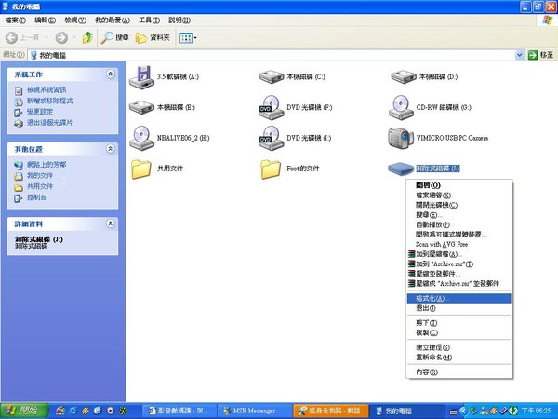The width and height of the screenshot is (558, 419).
Task: Choose 建立捷徑(S) in context menu
Action: click(x=458, y=347)
